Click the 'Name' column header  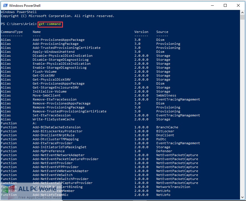(37, 32)
